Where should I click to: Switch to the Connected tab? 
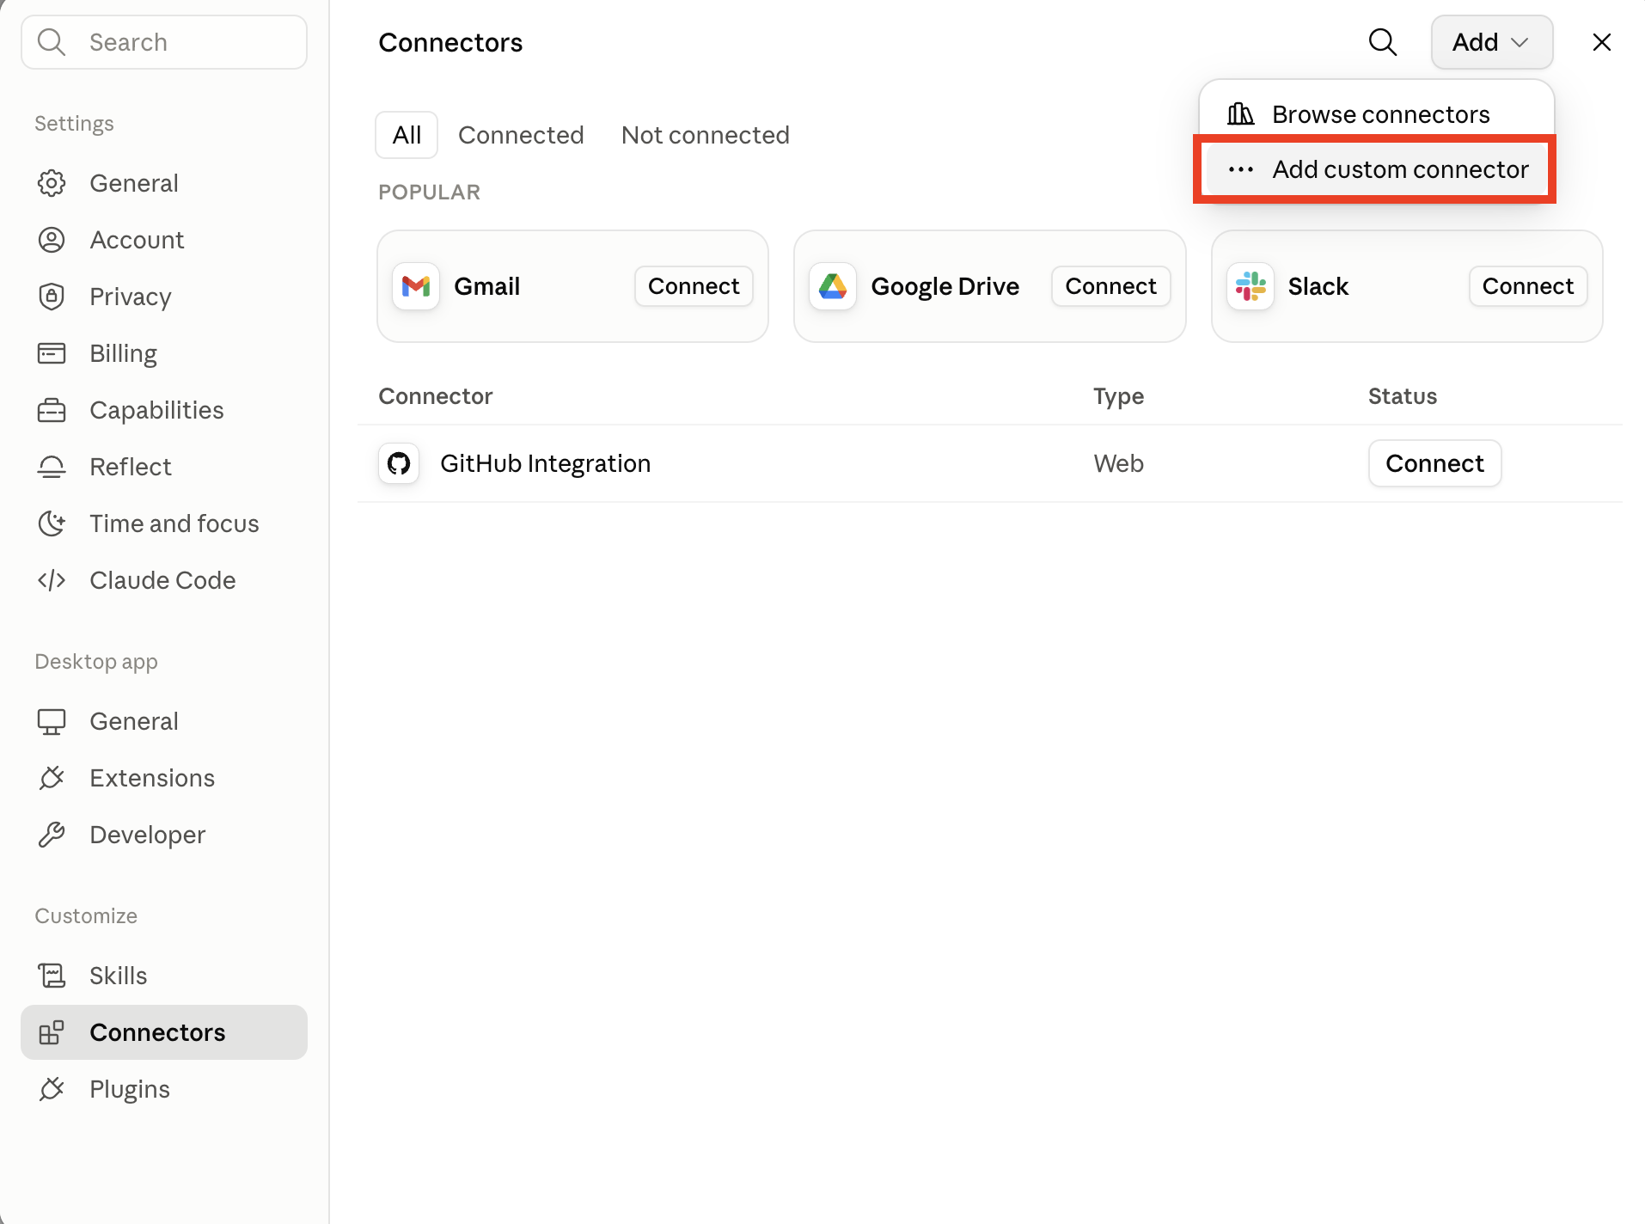pyautogui.click(x=521, y=135)
